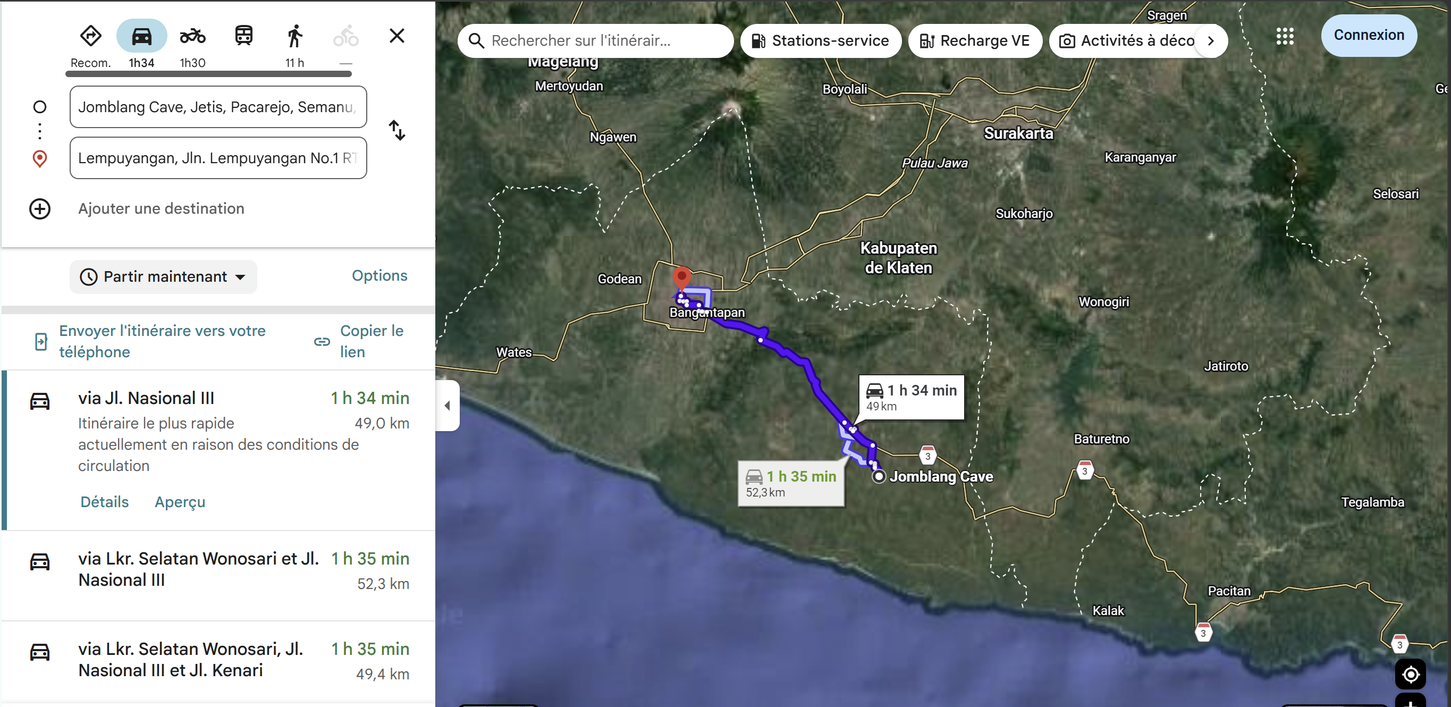Open Aperçu for the fastest route
The height and width of the screenshot is (707, 1451).
(x=180, y=502)
